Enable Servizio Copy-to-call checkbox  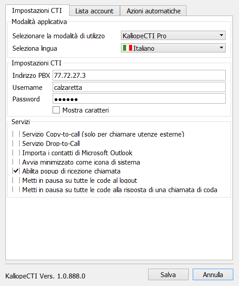coord(16,134)
